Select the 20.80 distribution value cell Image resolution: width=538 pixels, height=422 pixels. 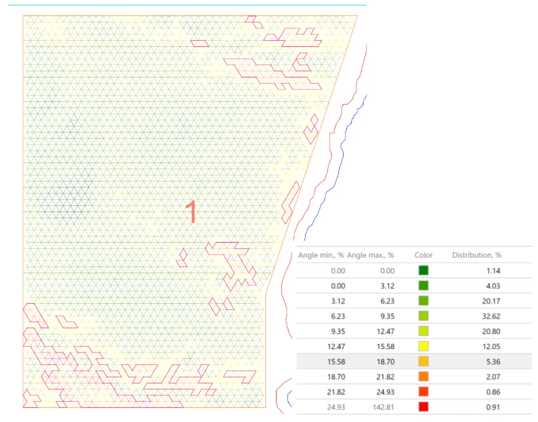(x=491, y=331)
